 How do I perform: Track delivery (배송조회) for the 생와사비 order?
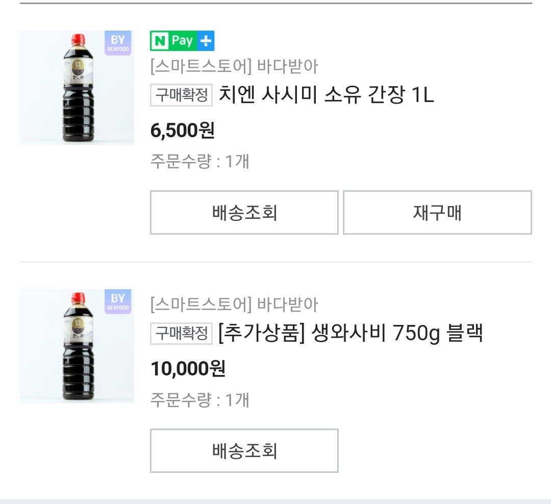244,450
